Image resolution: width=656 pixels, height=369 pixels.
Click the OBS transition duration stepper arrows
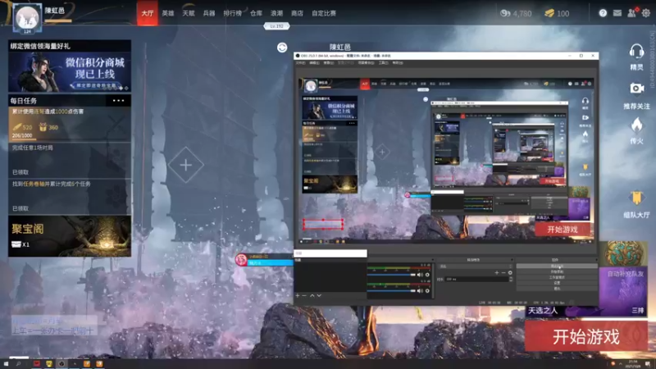pyautogui.click(x=510, y=279)
